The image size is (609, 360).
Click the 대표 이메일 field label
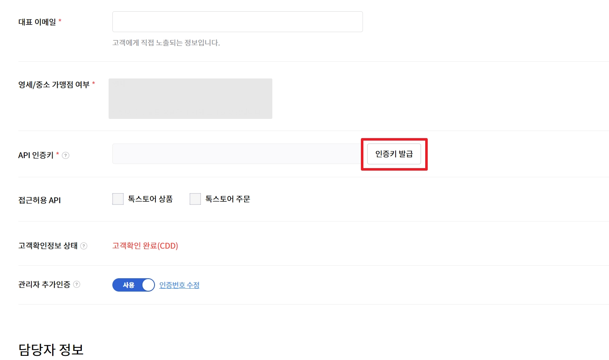tap(37, 22)
